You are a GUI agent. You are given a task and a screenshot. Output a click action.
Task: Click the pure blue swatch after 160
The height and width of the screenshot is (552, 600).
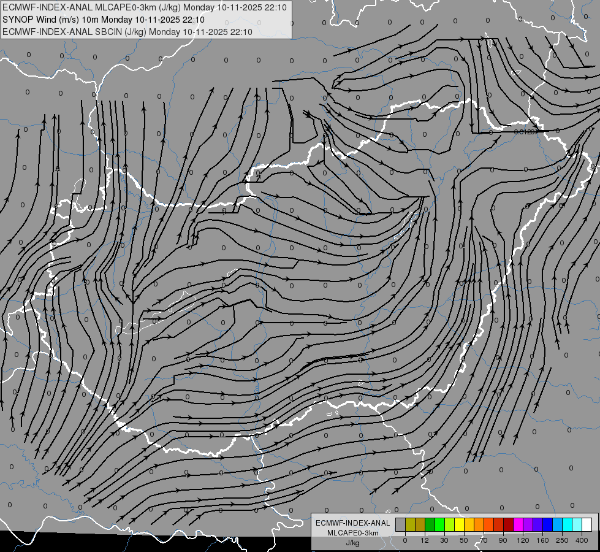[547, 524]
